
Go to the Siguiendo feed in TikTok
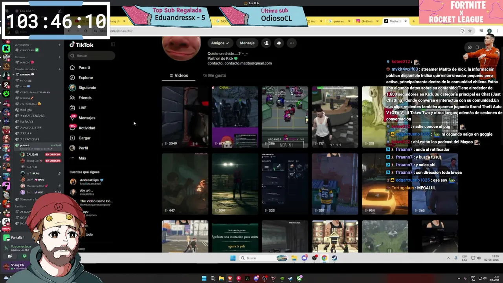click(x=83, y=88)
